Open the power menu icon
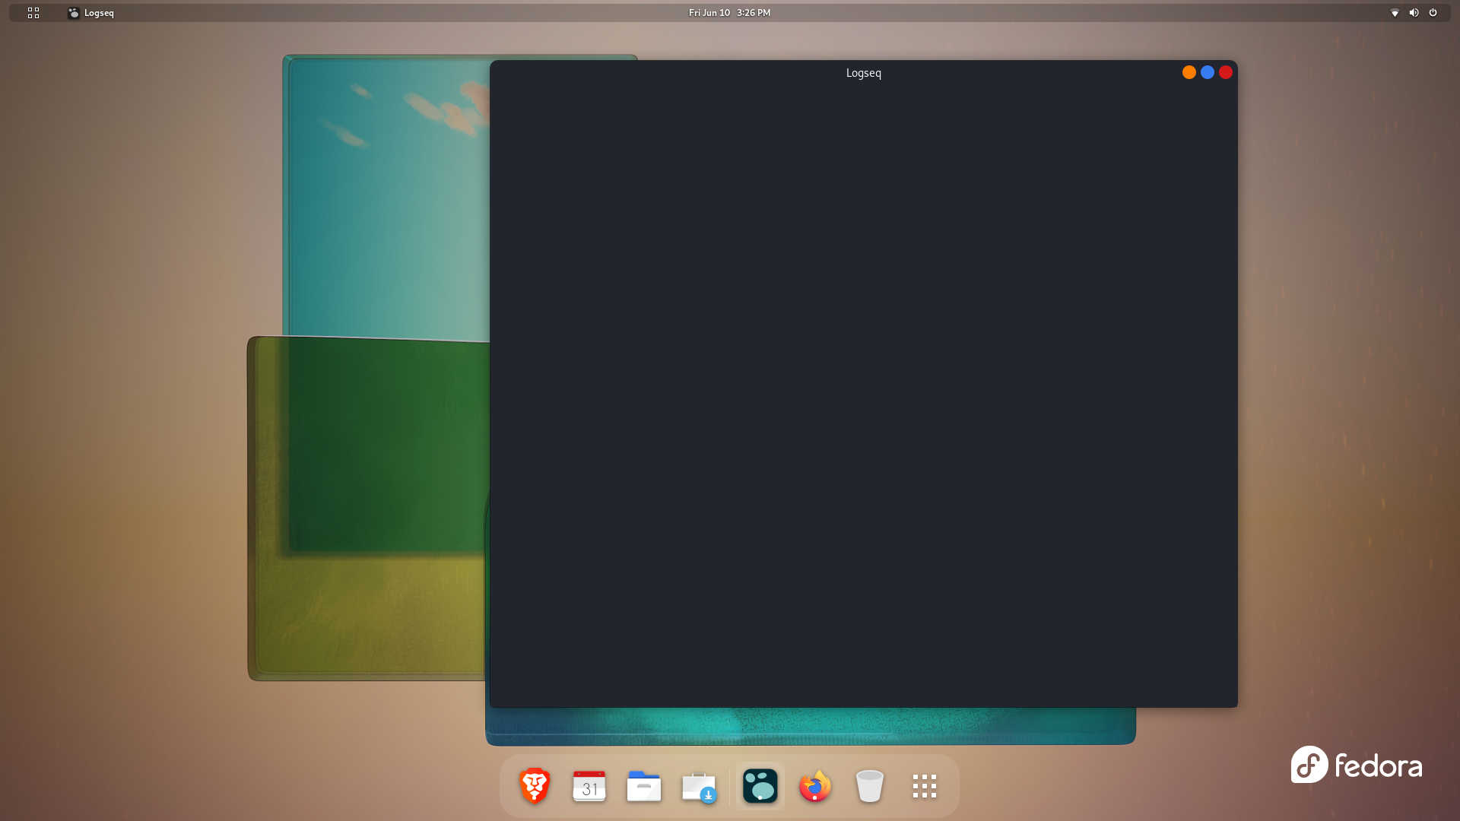This screenshot has height=821, width=1460. 1433,13
